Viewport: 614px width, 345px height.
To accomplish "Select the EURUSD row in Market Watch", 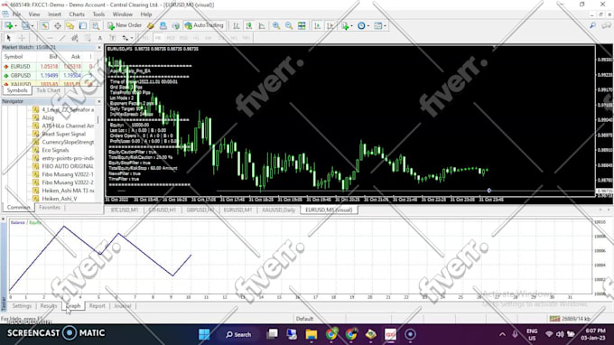I will (48, 67).
